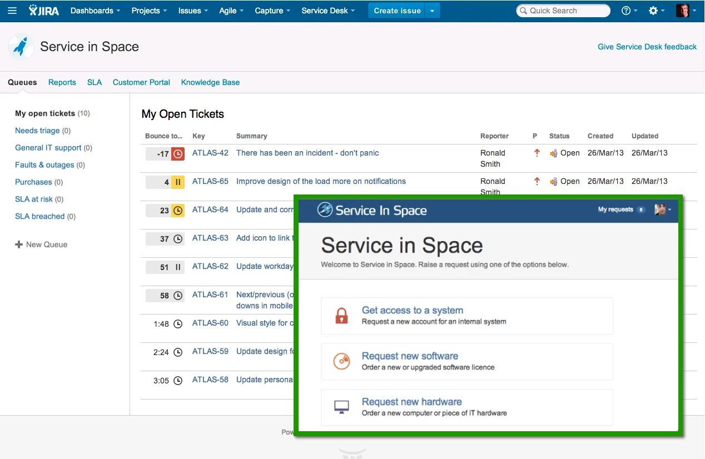Click Open status icon for ATLAS-42
Image resolution: width=705 pixels, height=459 pixels.
553,153
